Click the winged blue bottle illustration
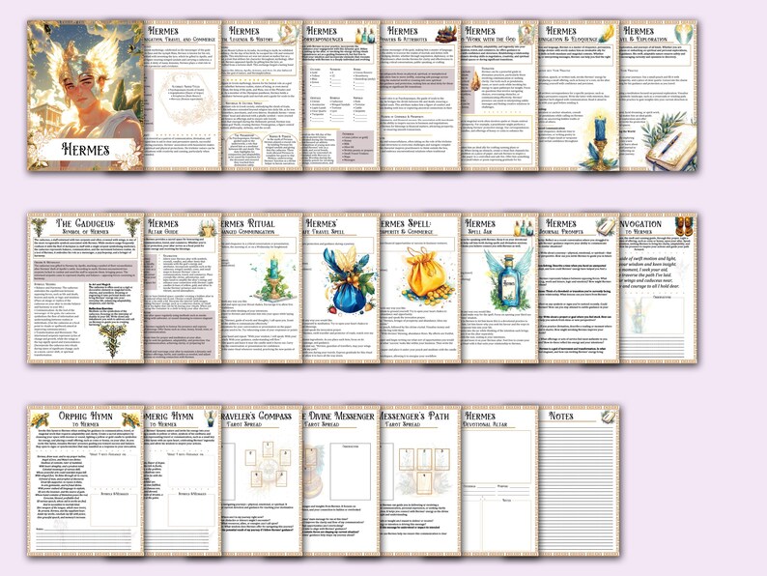The image size is (767, 576). click(507, 279)
